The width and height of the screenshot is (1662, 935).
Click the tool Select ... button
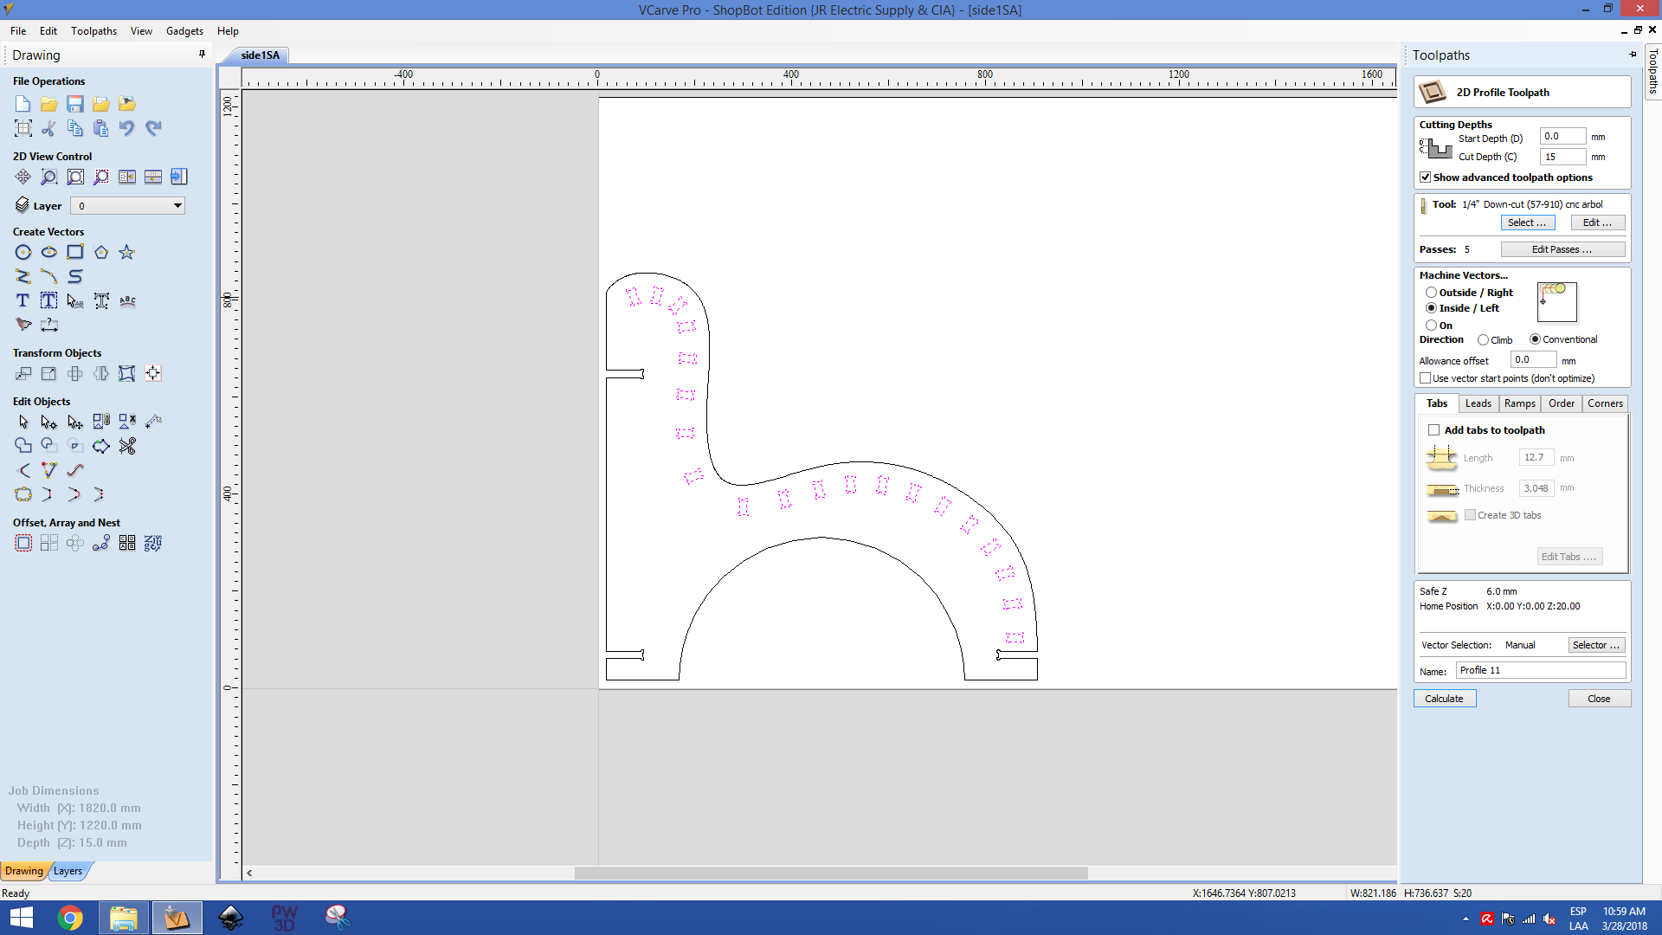[x=1527, y=223]
